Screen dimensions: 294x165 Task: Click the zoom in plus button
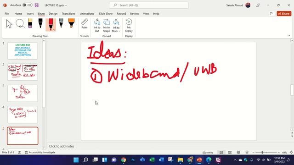[279, 153]
